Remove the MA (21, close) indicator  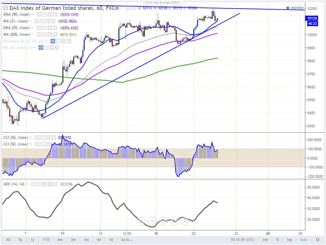tap(53, 21)
